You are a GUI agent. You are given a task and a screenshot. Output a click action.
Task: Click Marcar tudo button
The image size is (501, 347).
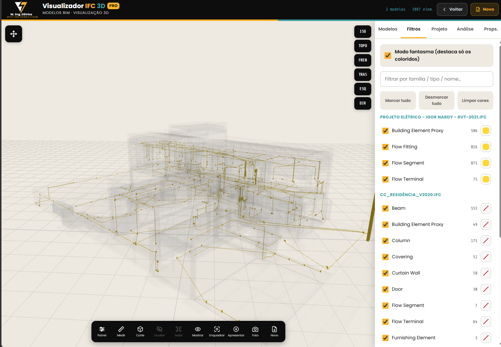pos(398,100)
